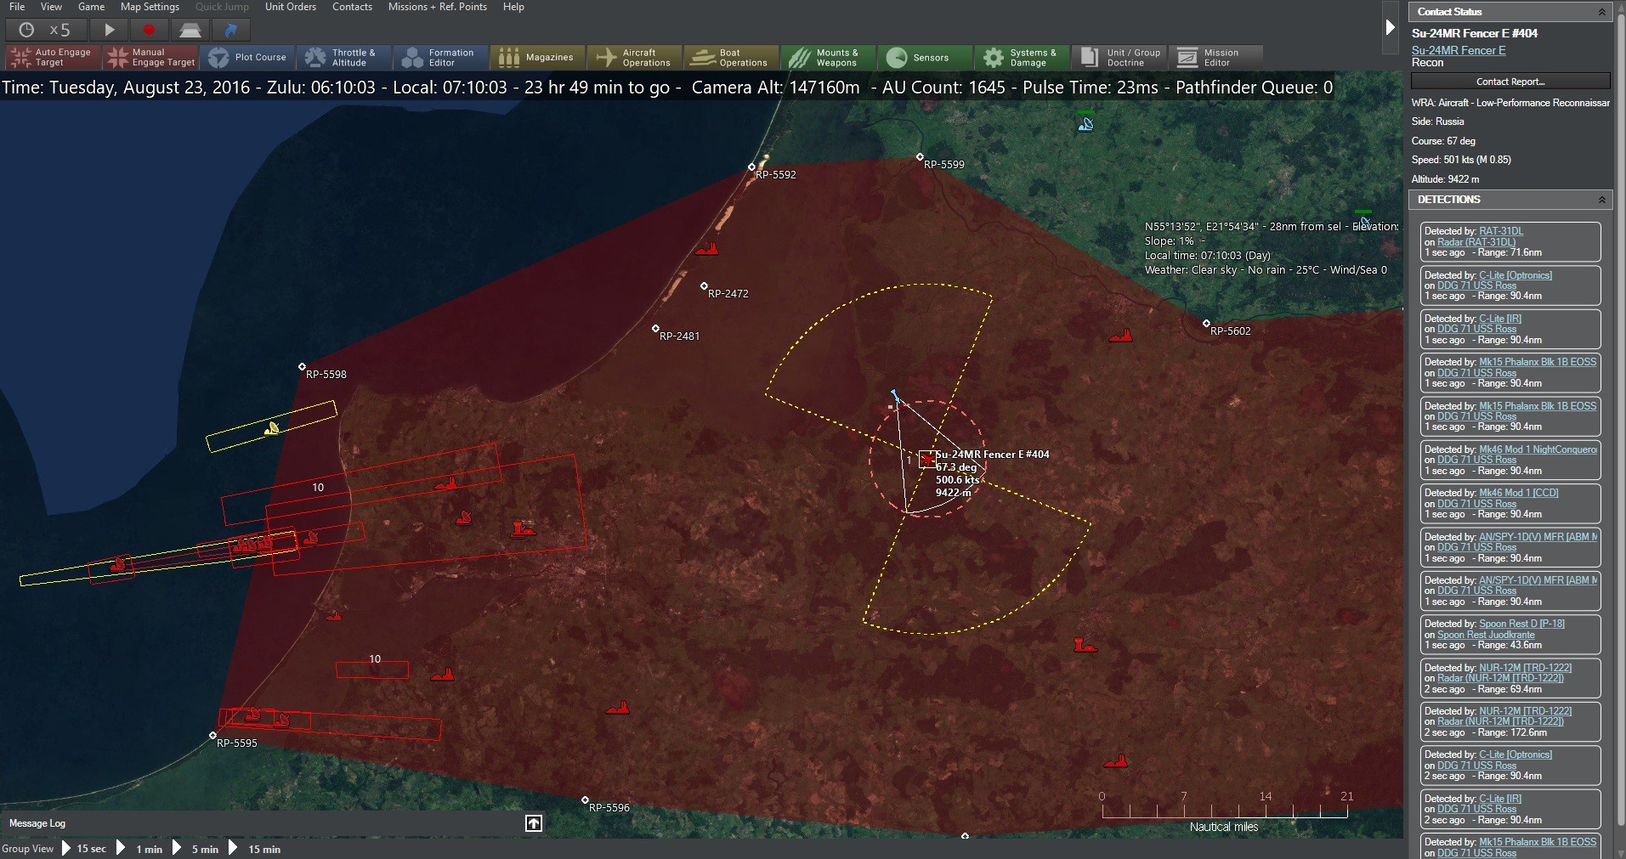This screenshot has height=859, width=1626.
Task: Toggle event recording with the red record button
Action: pyautogui.click(x=149, y=30)
